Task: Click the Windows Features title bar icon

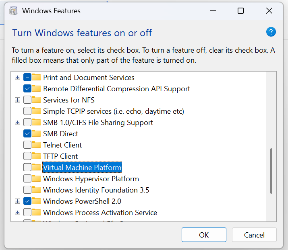Action: [x=13, y=10]
